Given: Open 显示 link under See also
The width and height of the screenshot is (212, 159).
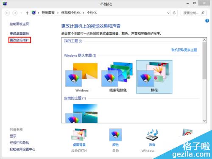Looking at the screenshot, I should coord(13,136).
